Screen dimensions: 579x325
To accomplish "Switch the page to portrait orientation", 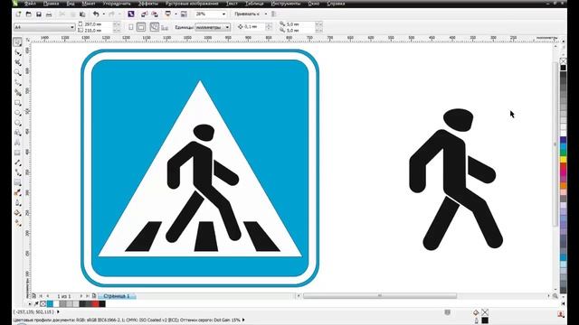I will point(130,27).
